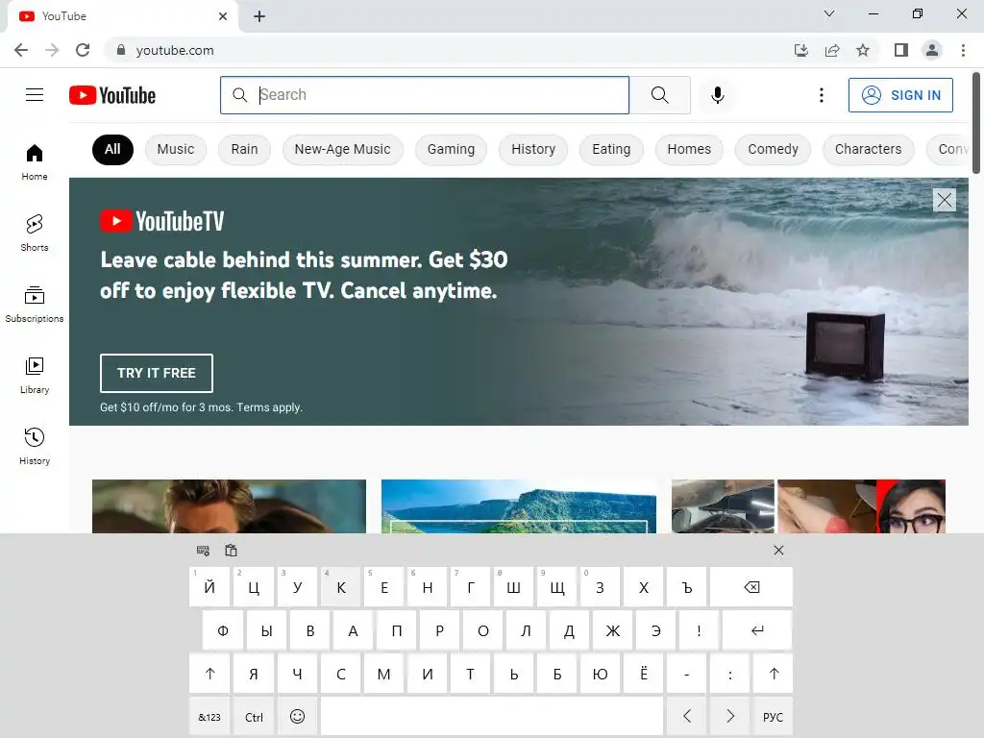
Task: Select the Characters filter chip
Action: [x=868, y=149]
